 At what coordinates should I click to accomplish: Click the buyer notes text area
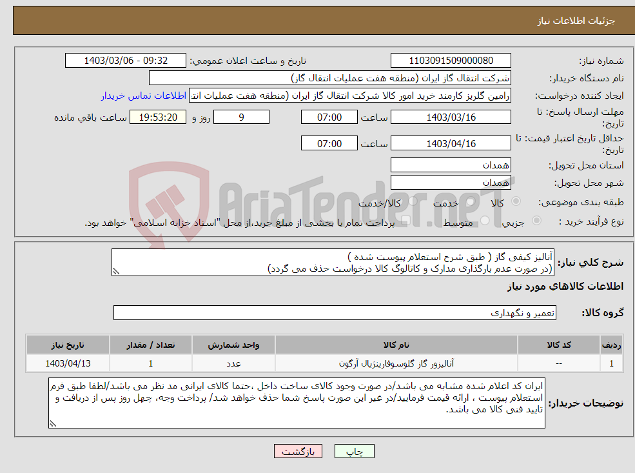[297, 403]
